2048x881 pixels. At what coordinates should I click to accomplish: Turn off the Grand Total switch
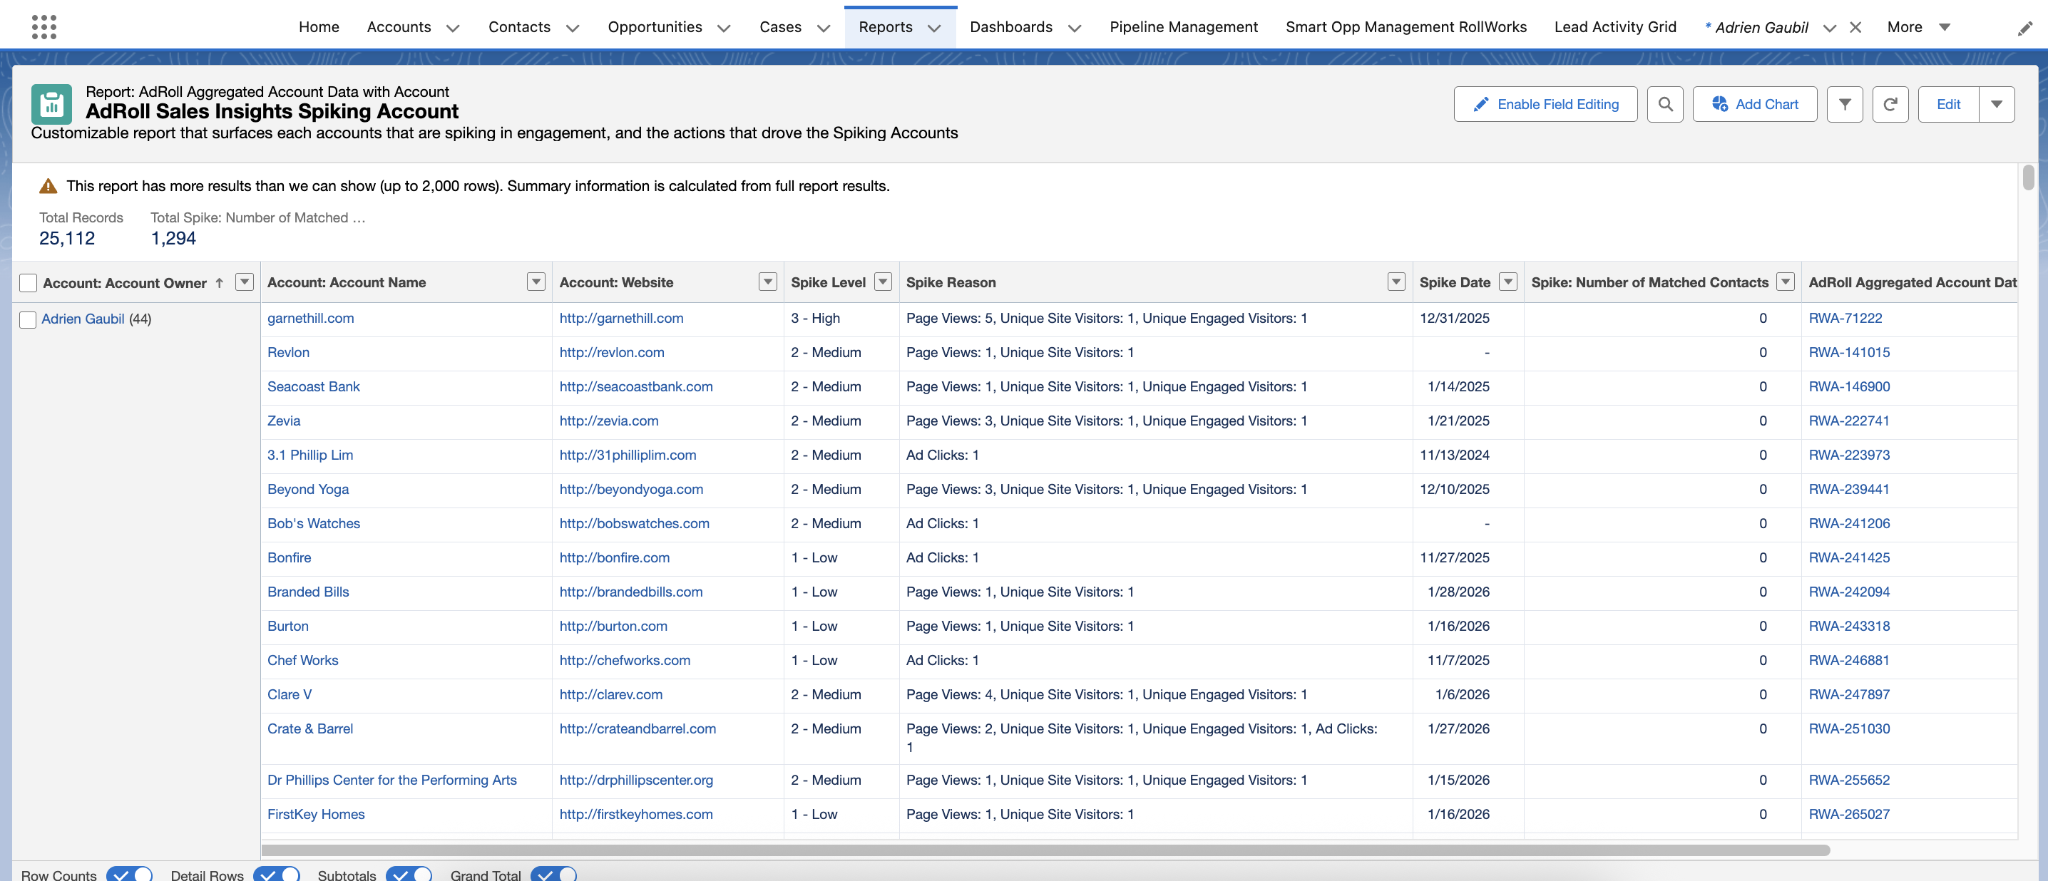click(553, 874)
